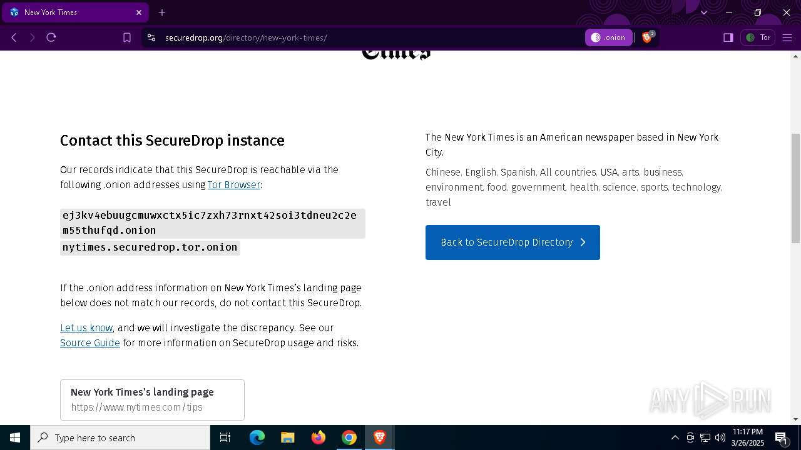801x450 pixels.
Task: Open the network tray icon
Action: 705,437
